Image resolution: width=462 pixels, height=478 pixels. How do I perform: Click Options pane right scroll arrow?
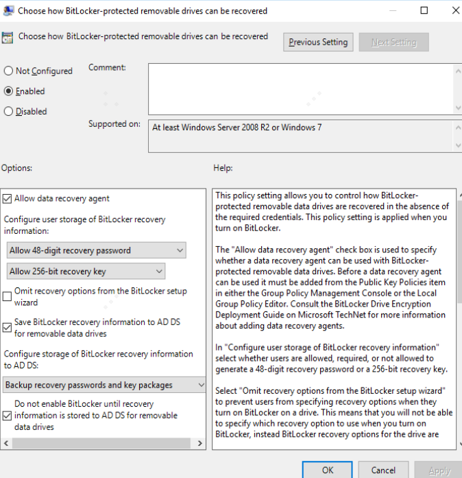coord(200,443)
